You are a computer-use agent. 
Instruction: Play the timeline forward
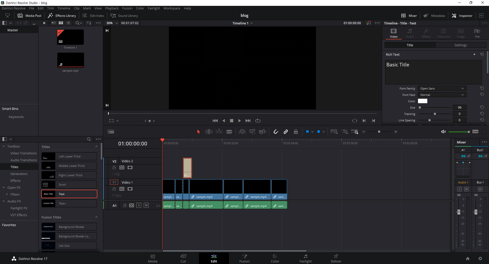[x=239, y=121]
